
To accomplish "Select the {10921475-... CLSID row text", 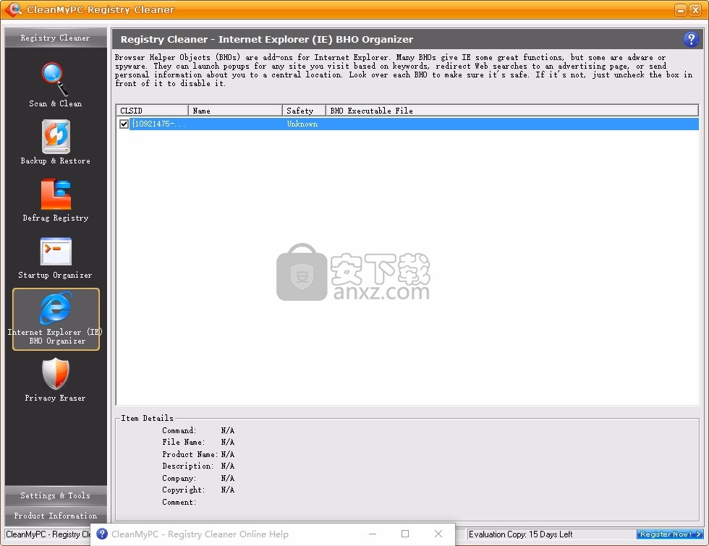I will coord(158,124).
